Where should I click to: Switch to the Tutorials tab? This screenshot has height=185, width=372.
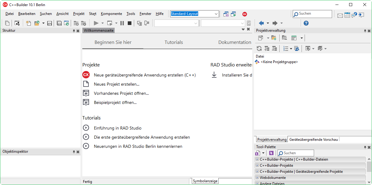174,42
